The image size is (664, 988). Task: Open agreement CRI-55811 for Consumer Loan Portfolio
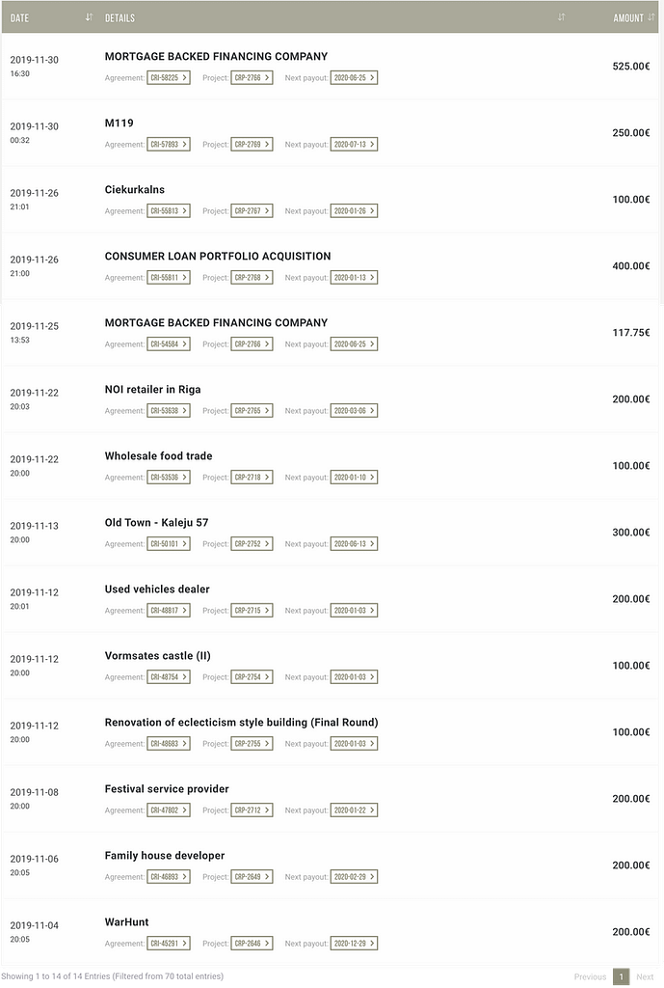point(169,278)
